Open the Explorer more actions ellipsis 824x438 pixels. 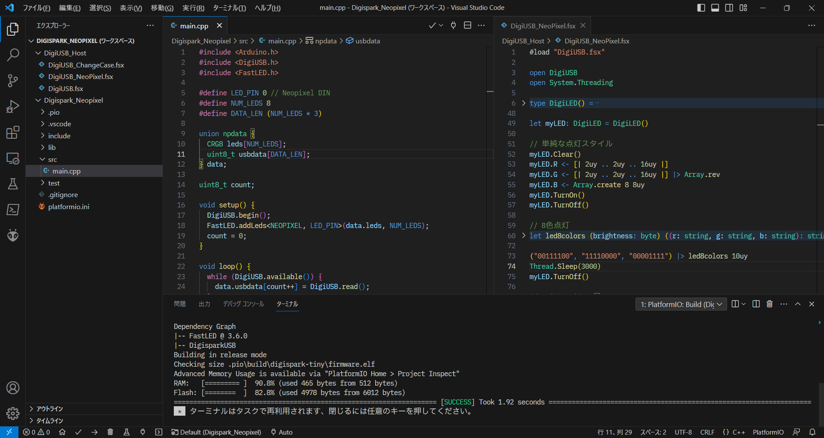[x=150, y=25]
